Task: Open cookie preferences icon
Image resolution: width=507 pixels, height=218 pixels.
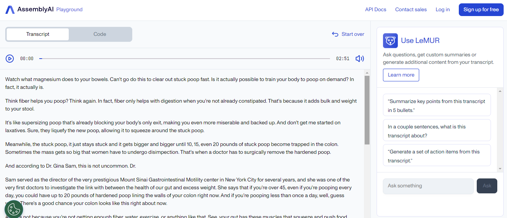Action: [x=14, y=209]
